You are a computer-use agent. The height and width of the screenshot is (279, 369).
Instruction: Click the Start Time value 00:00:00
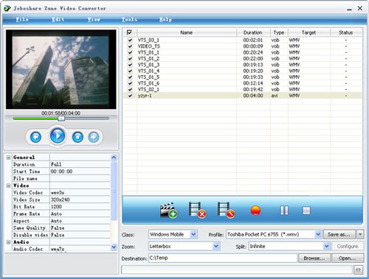pyautogui.click(x=61, y=172)
